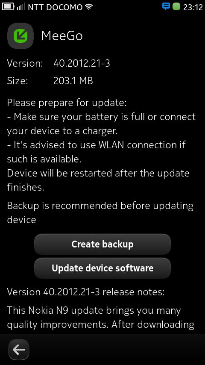This screenshot has width=205, height=365.
Task: Tap the 'Backup is recommended' notice
Action: tap(100, 212)
